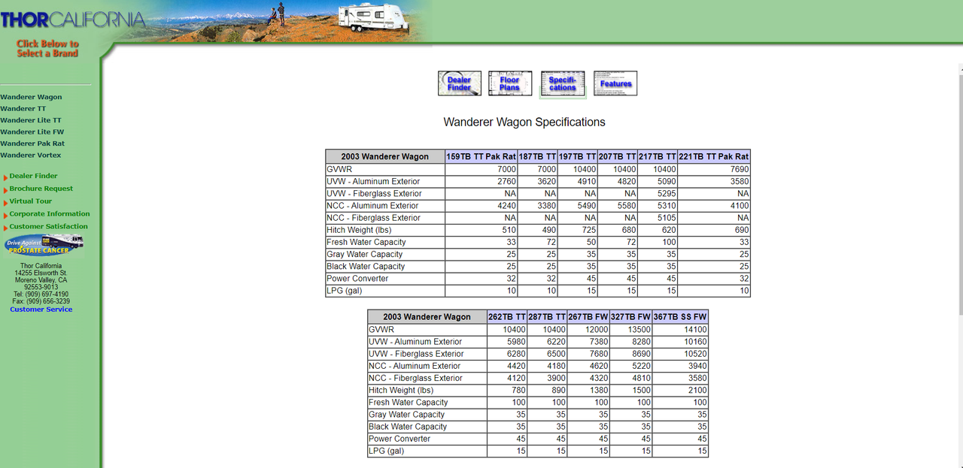Screen dimensions: 963x468
Task: Click the Thor California logo
Action: click(73, 20)
